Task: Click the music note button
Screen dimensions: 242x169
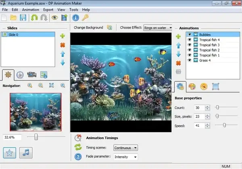Action: [25, 153]
